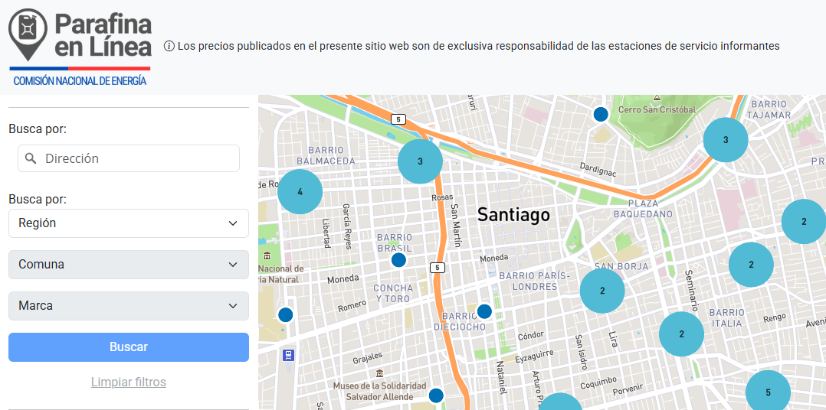Click the train station icon on the map
Image resolution: width=826 pixels, height=410 pixels.
[287, 355]
